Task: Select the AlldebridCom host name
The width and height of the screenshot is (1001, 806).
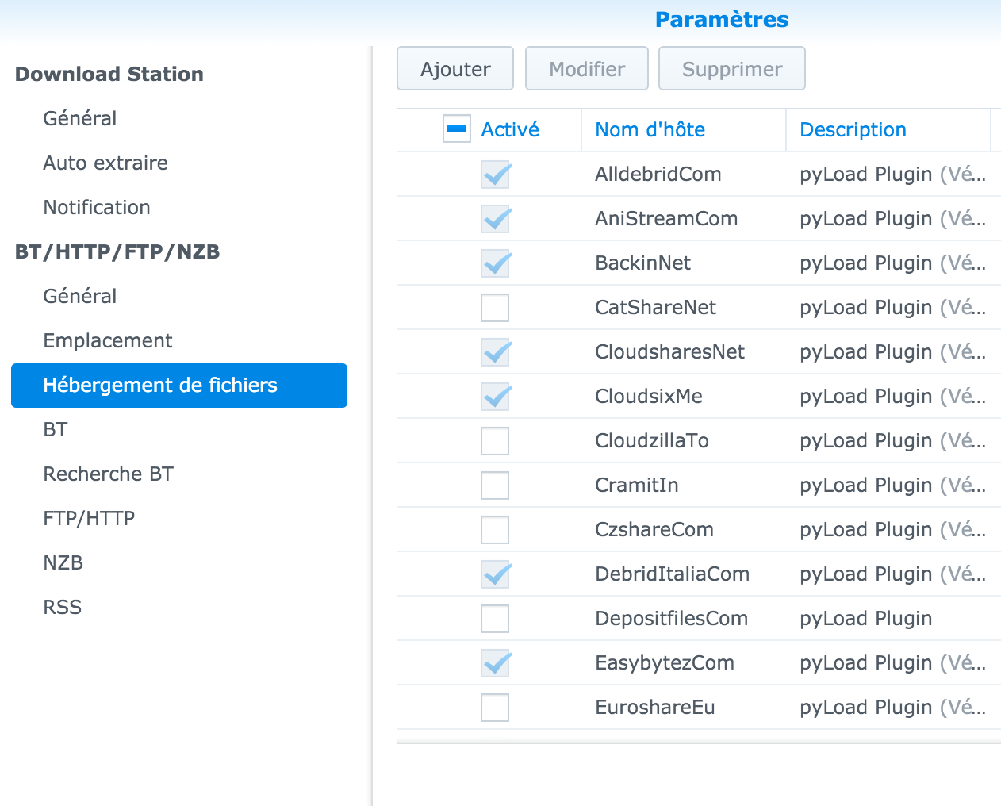Action: (658, 174)
